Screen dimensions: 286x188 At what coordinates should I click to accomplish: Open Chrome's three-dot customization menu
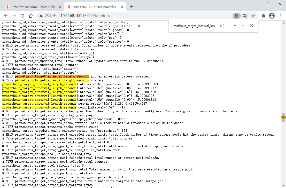tap(281, 16)
